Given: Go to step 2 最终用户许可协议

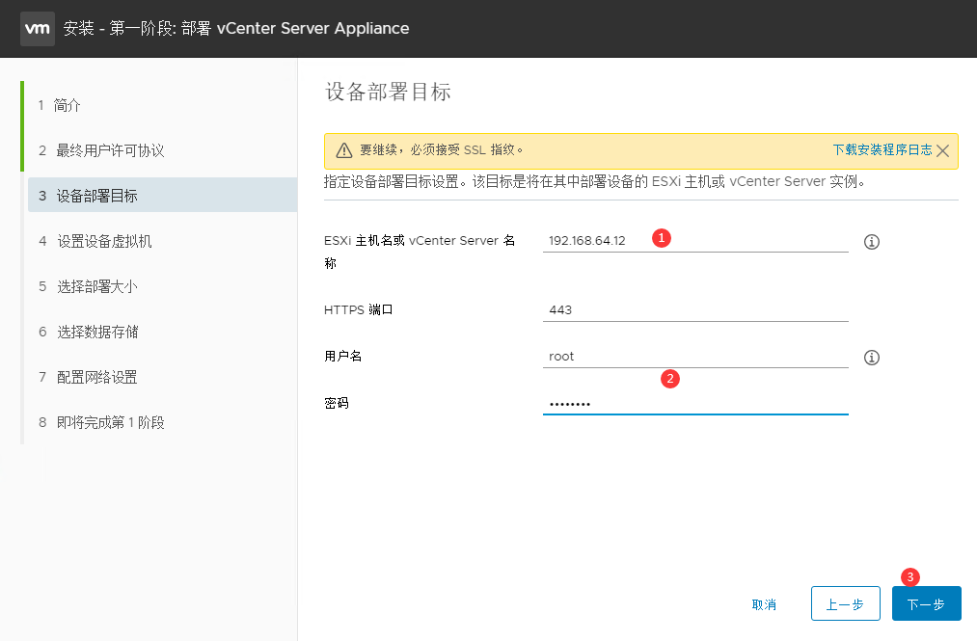Looking at the screenshot, I should (x=110, y=150).
